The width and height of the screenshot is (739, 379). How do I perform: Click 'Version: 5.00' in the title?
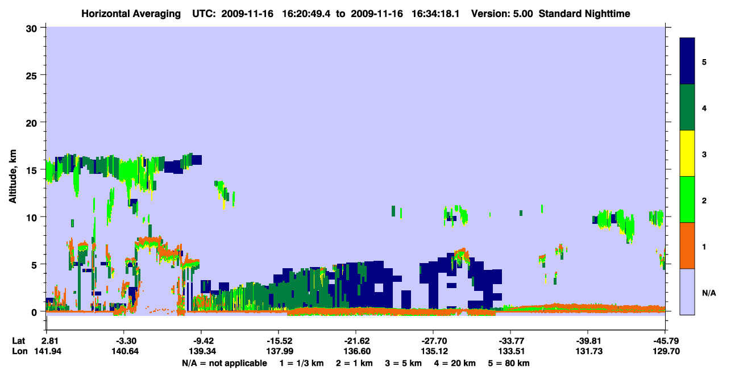coord(502,14)
